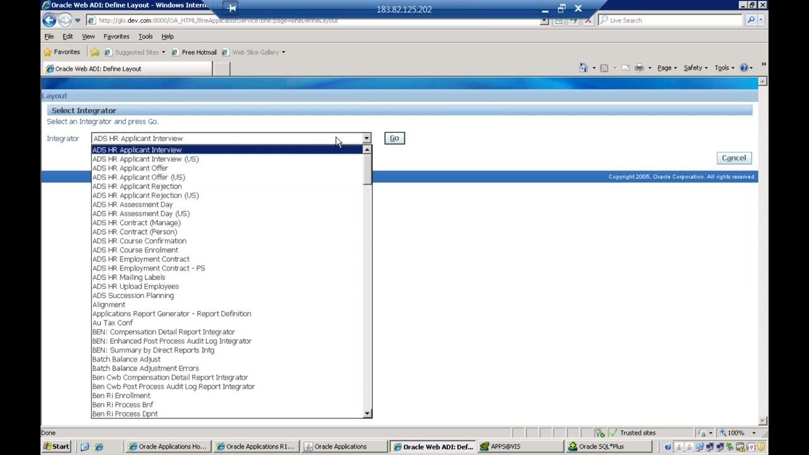The width and height of the screenshot is (809, 455).
Task: Switch to Oracle SQL*Plus taskbar window
Action: point(611,447)
